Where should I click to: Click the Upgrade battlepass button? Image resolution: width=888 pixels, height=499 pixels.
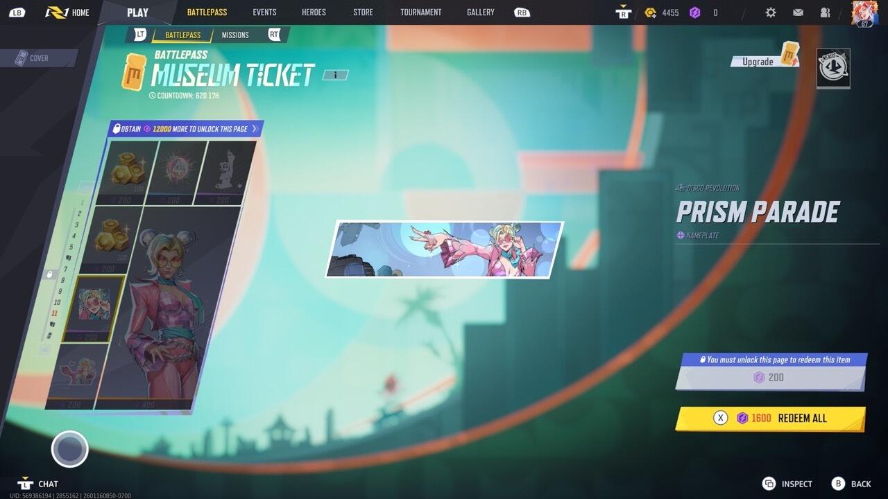765,60
